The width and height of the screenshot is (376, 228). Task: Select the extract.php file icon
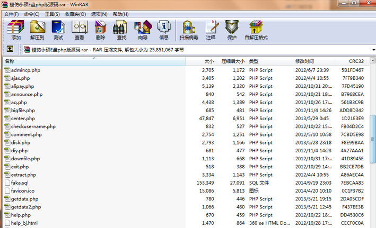point(7,175)
